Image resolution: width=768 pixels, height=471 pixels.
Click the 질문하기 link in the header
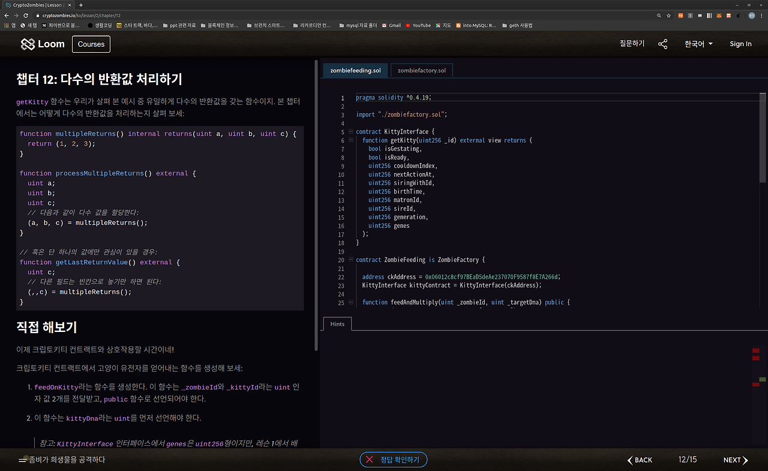pyautogui.click(x=632, y=44)
